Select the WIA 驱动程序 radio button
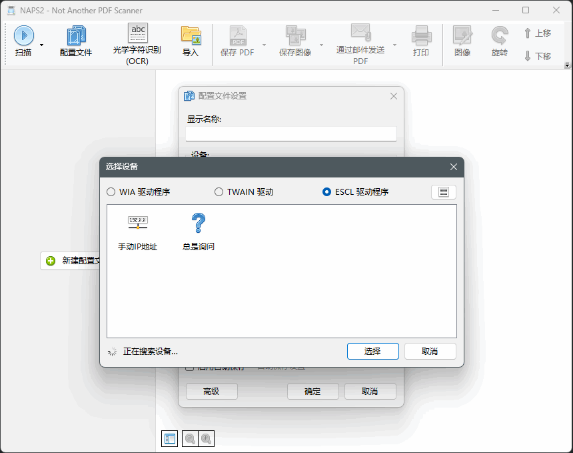Viewport: 573px width, 453px height. [x=111, y=192]
